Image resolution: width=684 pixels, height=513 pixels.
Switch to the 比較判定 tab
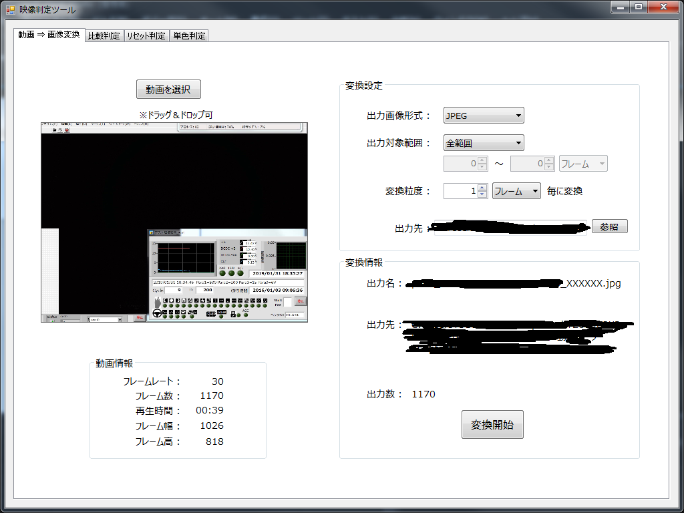click(x=104, y=36)
